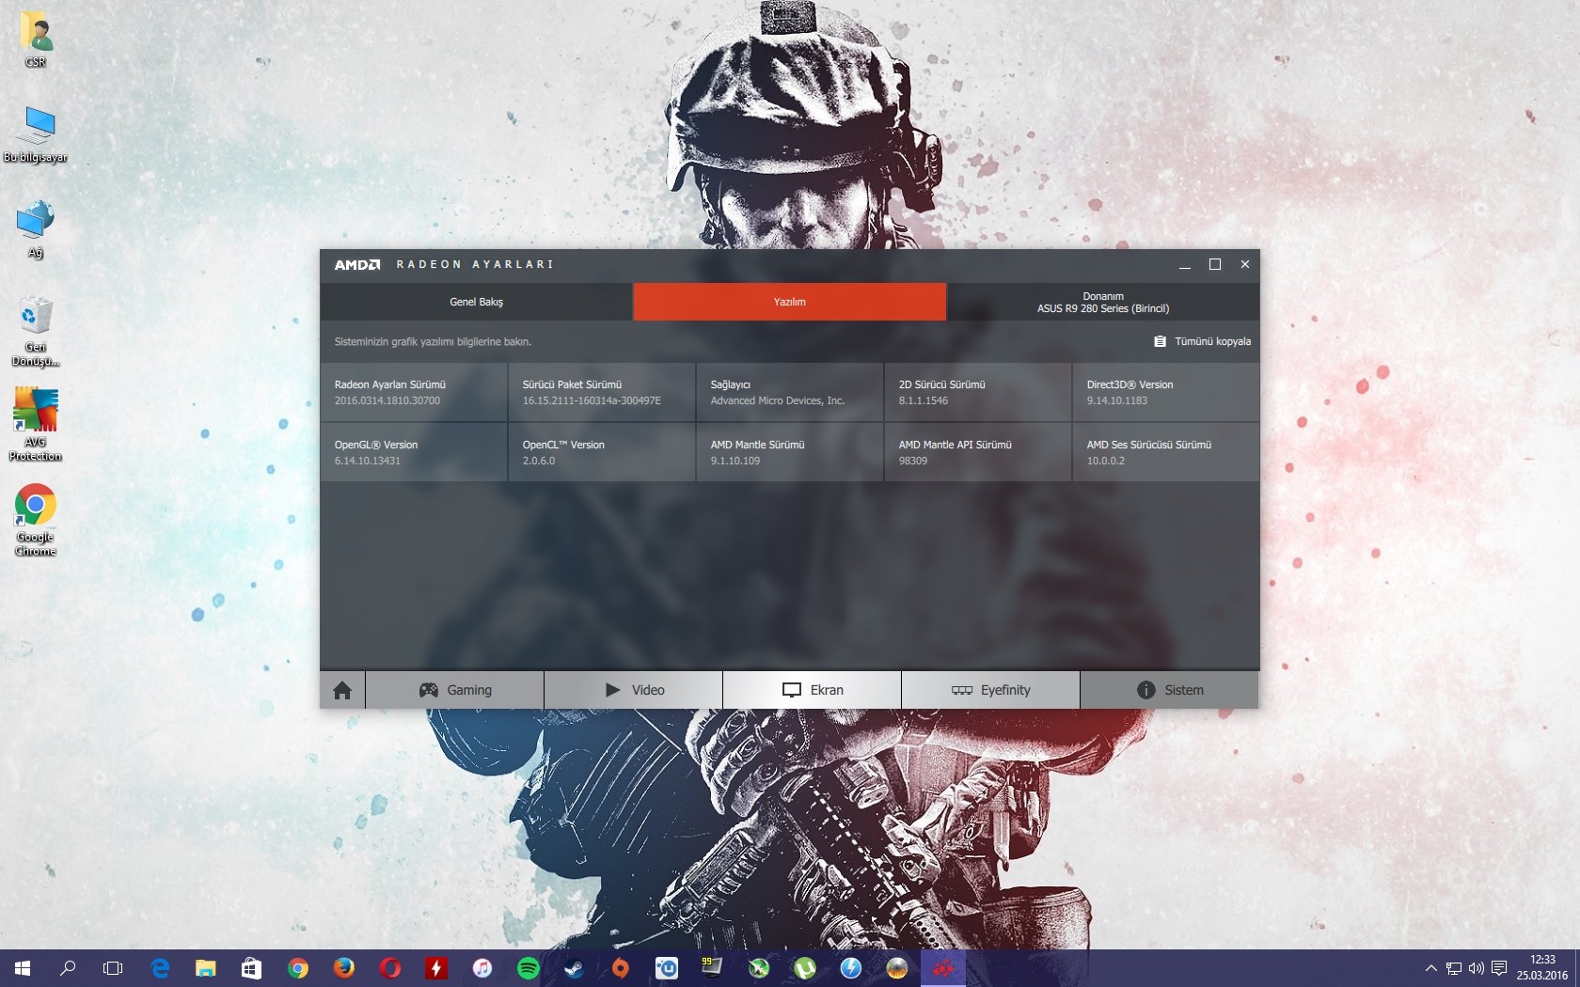Open File Explorer from taskbar

coord(206,968)
